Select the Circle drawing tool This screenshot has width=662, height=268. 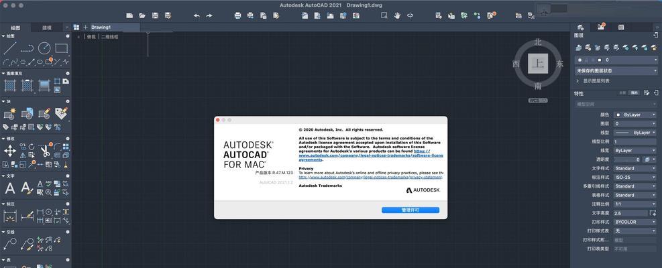pos(44,48)
